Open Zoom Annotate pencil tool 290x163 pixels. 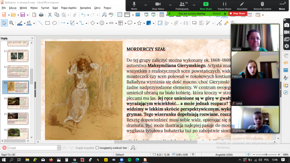(242, 5)
